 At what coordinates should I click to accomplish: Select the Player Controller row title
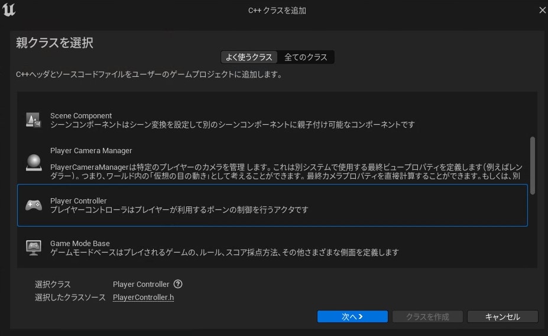tap(78, 201)
